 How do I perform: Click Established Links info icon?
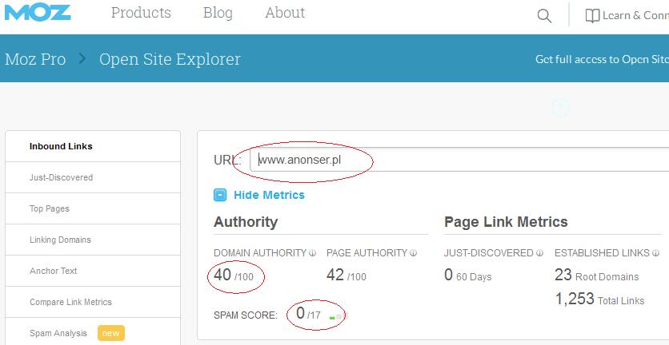[x=655, y=253]
